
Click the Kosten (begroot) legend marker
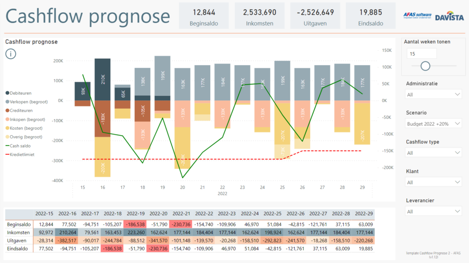pos(8,128)
